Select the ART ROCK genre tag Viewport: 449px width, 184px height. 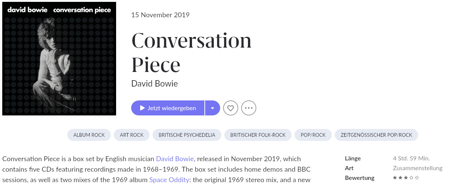click(x=132, y=135)
